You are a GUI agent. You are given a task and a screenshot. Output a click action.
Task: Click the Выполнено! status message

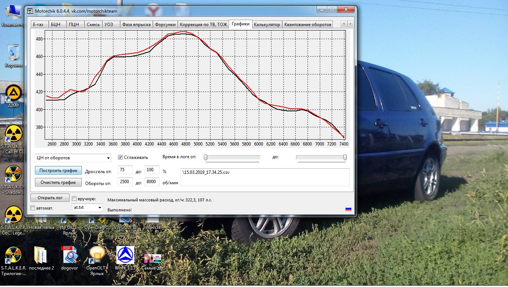tap(119, 210)
